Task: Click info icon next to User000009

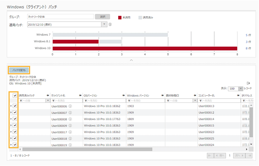Action: [70, 126]
